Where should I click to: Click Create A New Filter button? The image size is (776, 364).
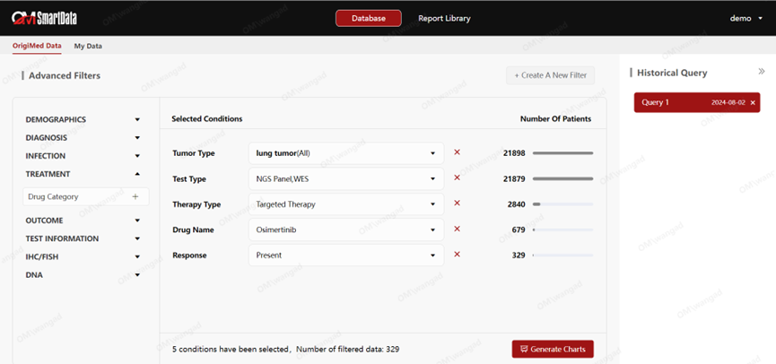(x=550, y=75)
